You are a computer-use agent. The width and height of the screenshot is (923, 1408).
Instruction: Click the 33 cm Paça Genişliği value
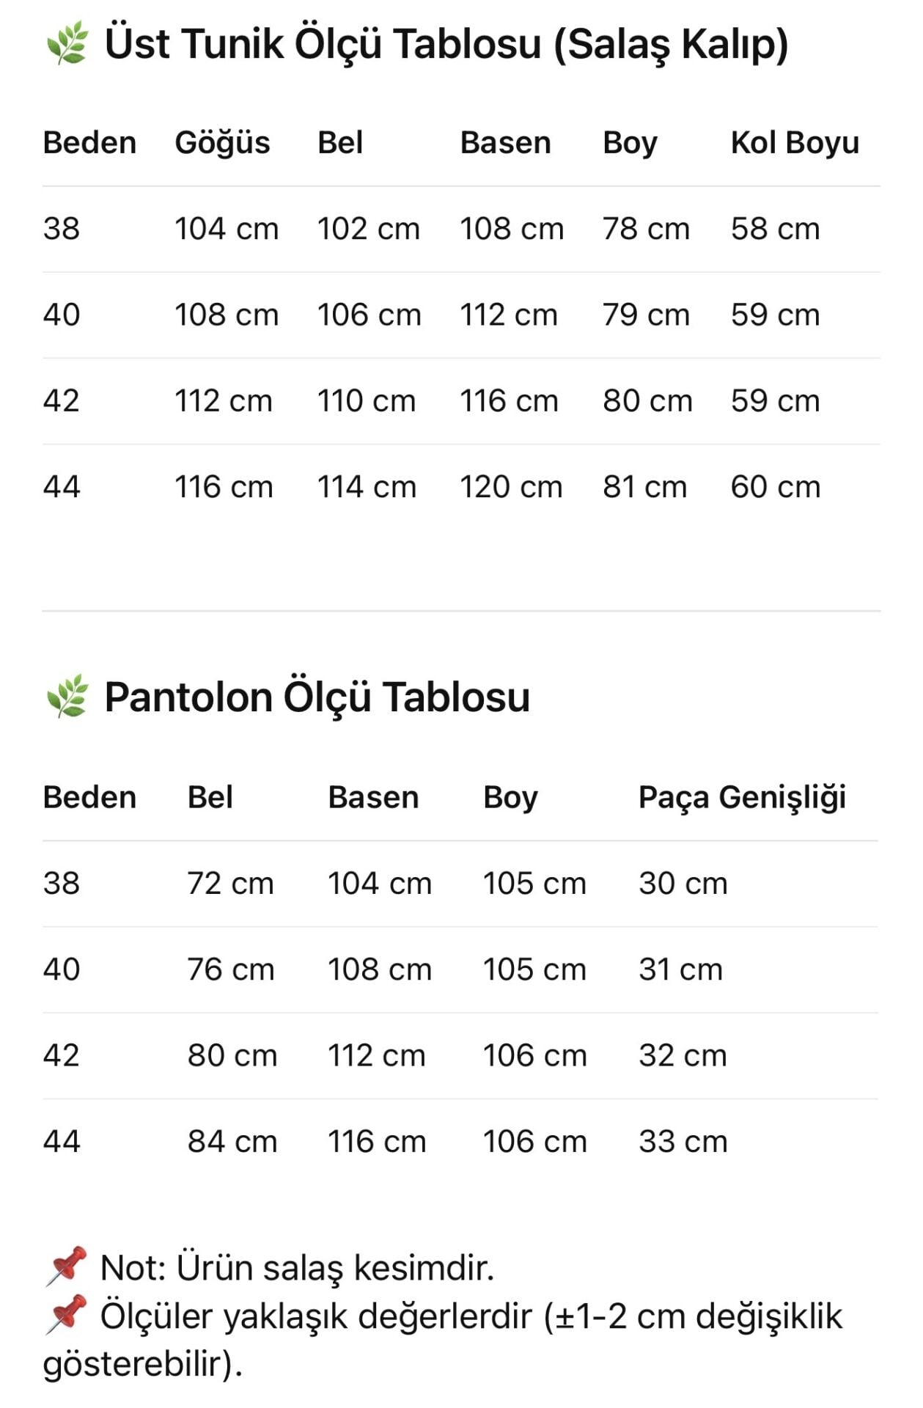683,1141
